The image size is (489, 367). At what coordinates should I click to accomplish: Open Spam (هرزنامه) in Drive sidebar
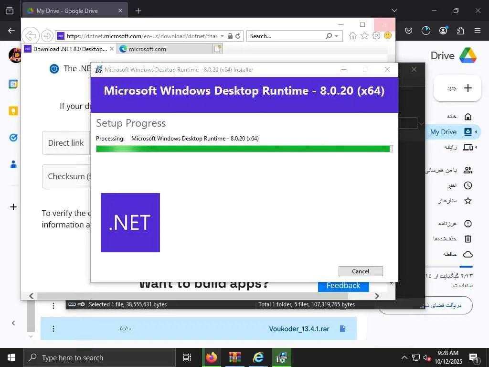click(455, 224)
